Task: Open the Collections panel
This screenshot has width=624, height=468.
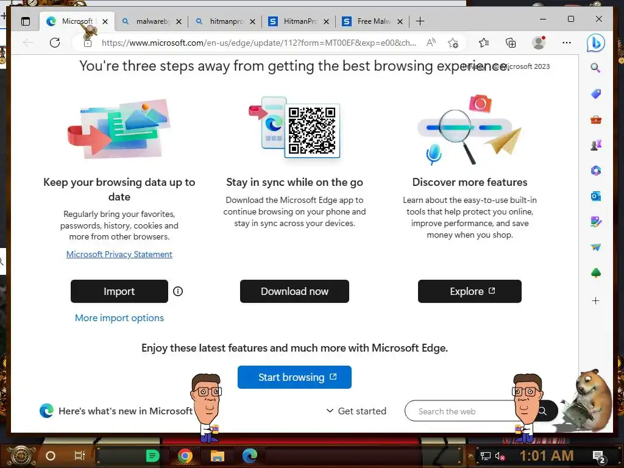Action: coord(511,43)
